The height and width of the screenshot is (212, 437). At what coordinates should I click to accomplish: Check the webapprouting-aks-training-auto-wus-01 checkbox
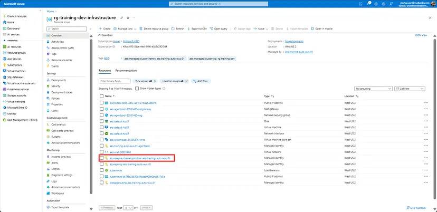tap(101, 183)
